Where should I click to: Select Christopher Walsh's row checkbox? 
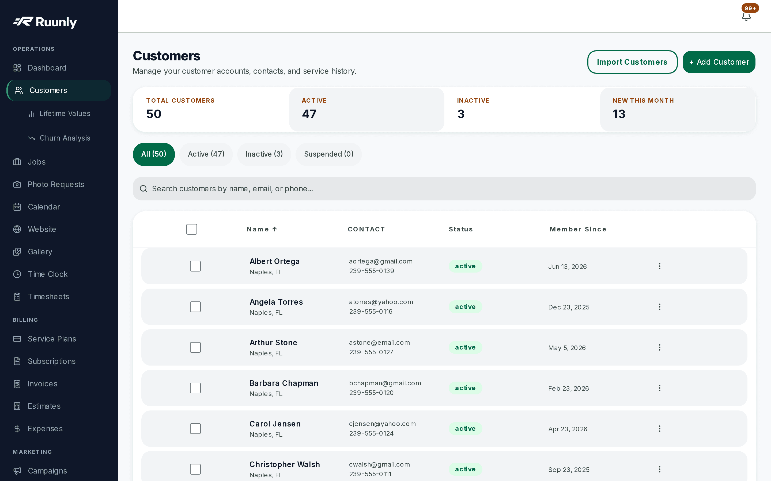pyautogui.click(x=195, y=469)
